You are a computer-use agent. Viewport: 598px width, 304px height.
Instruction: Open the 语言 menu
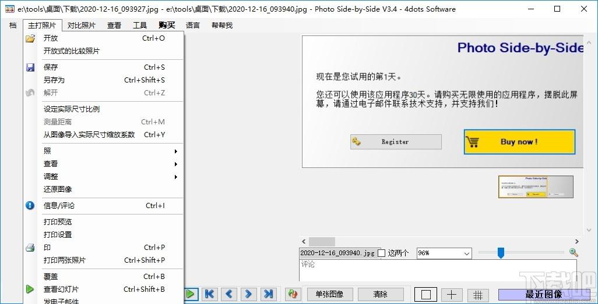tap(192, 26)
